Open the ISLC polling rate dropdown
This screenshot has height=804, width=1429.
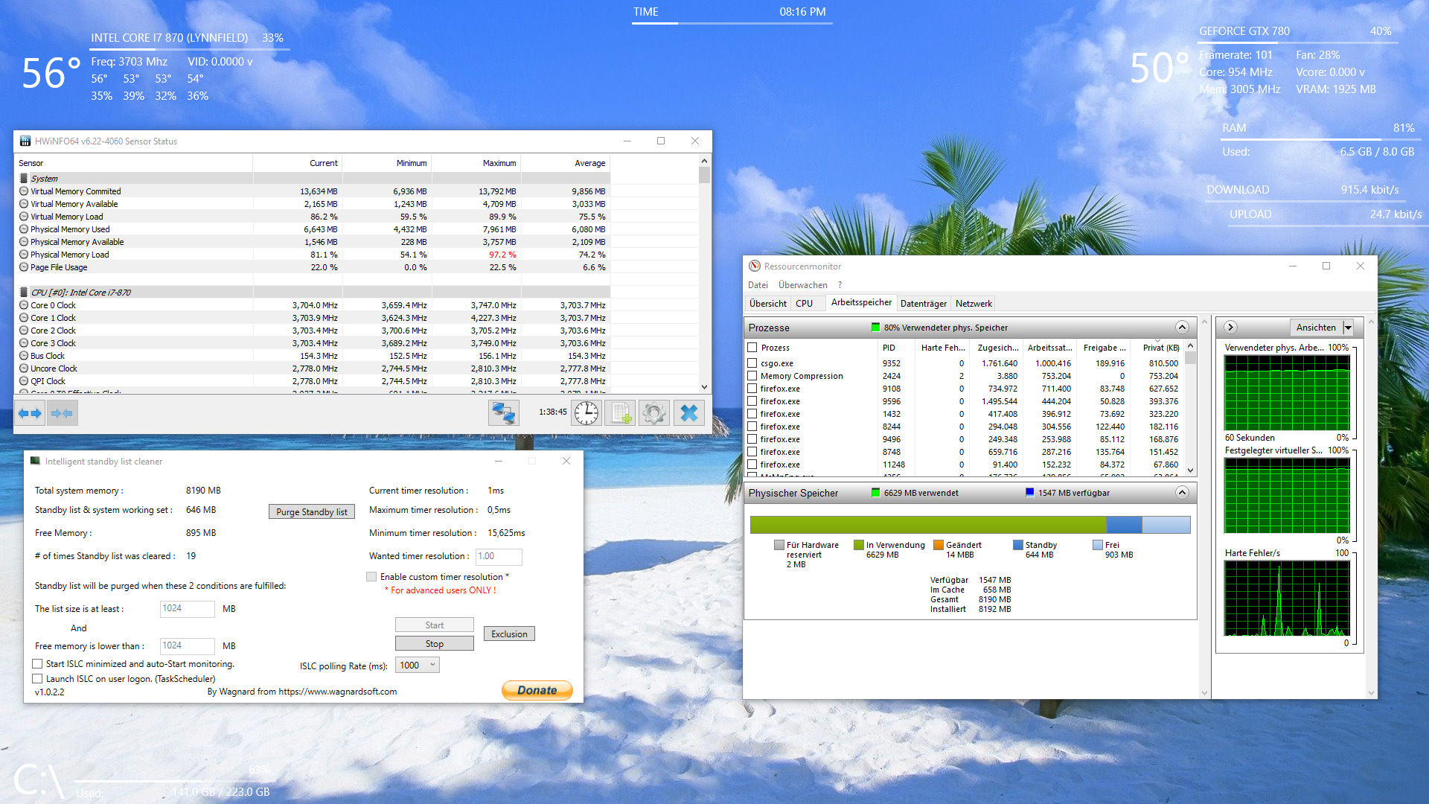418,666
